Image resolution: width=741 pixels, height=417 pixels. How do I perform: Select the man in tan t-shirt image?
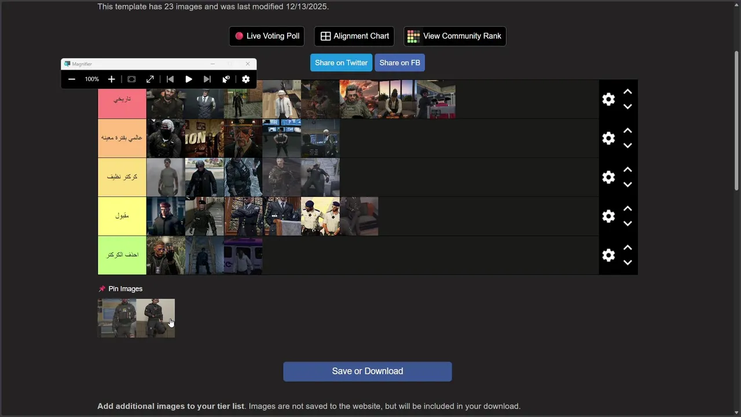tap(166, 177)
